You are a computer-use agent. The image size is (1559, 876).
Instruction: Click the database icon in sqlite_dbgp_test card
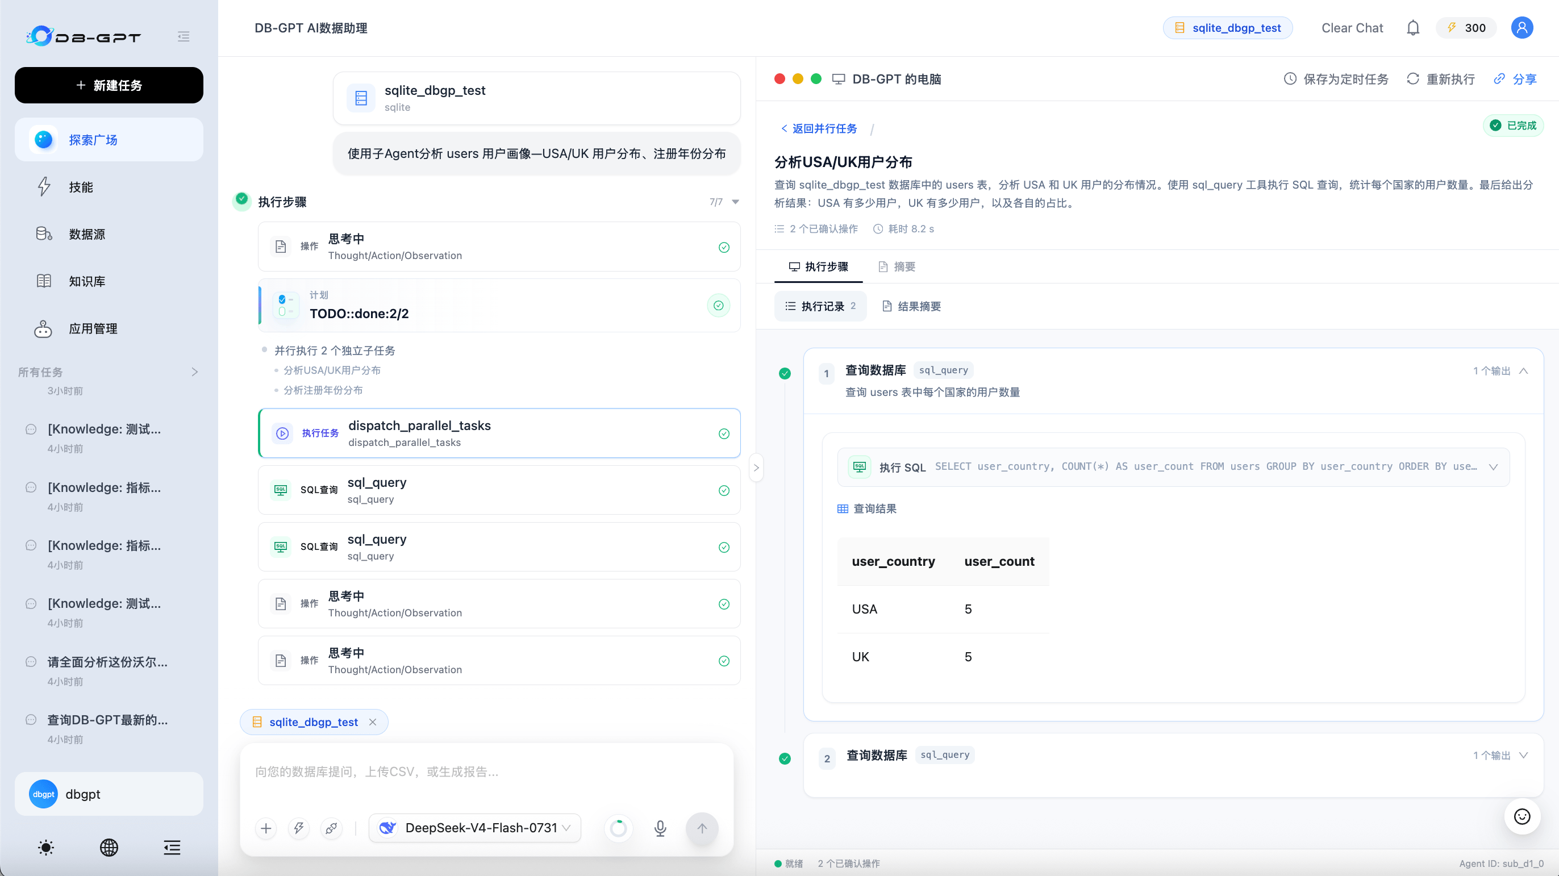(361, 98)
